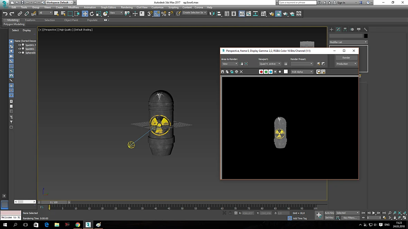
Task: Enable the Auto Key button
Action: [329, 213]
